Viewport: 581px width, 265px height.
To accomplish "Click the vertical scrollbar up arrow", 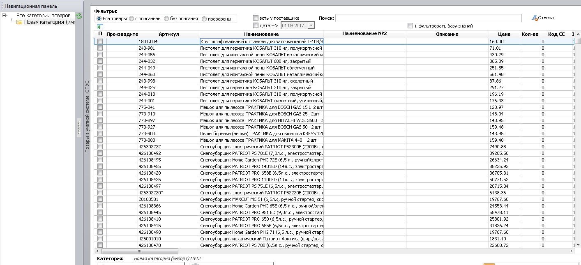I will pos(578,34).
